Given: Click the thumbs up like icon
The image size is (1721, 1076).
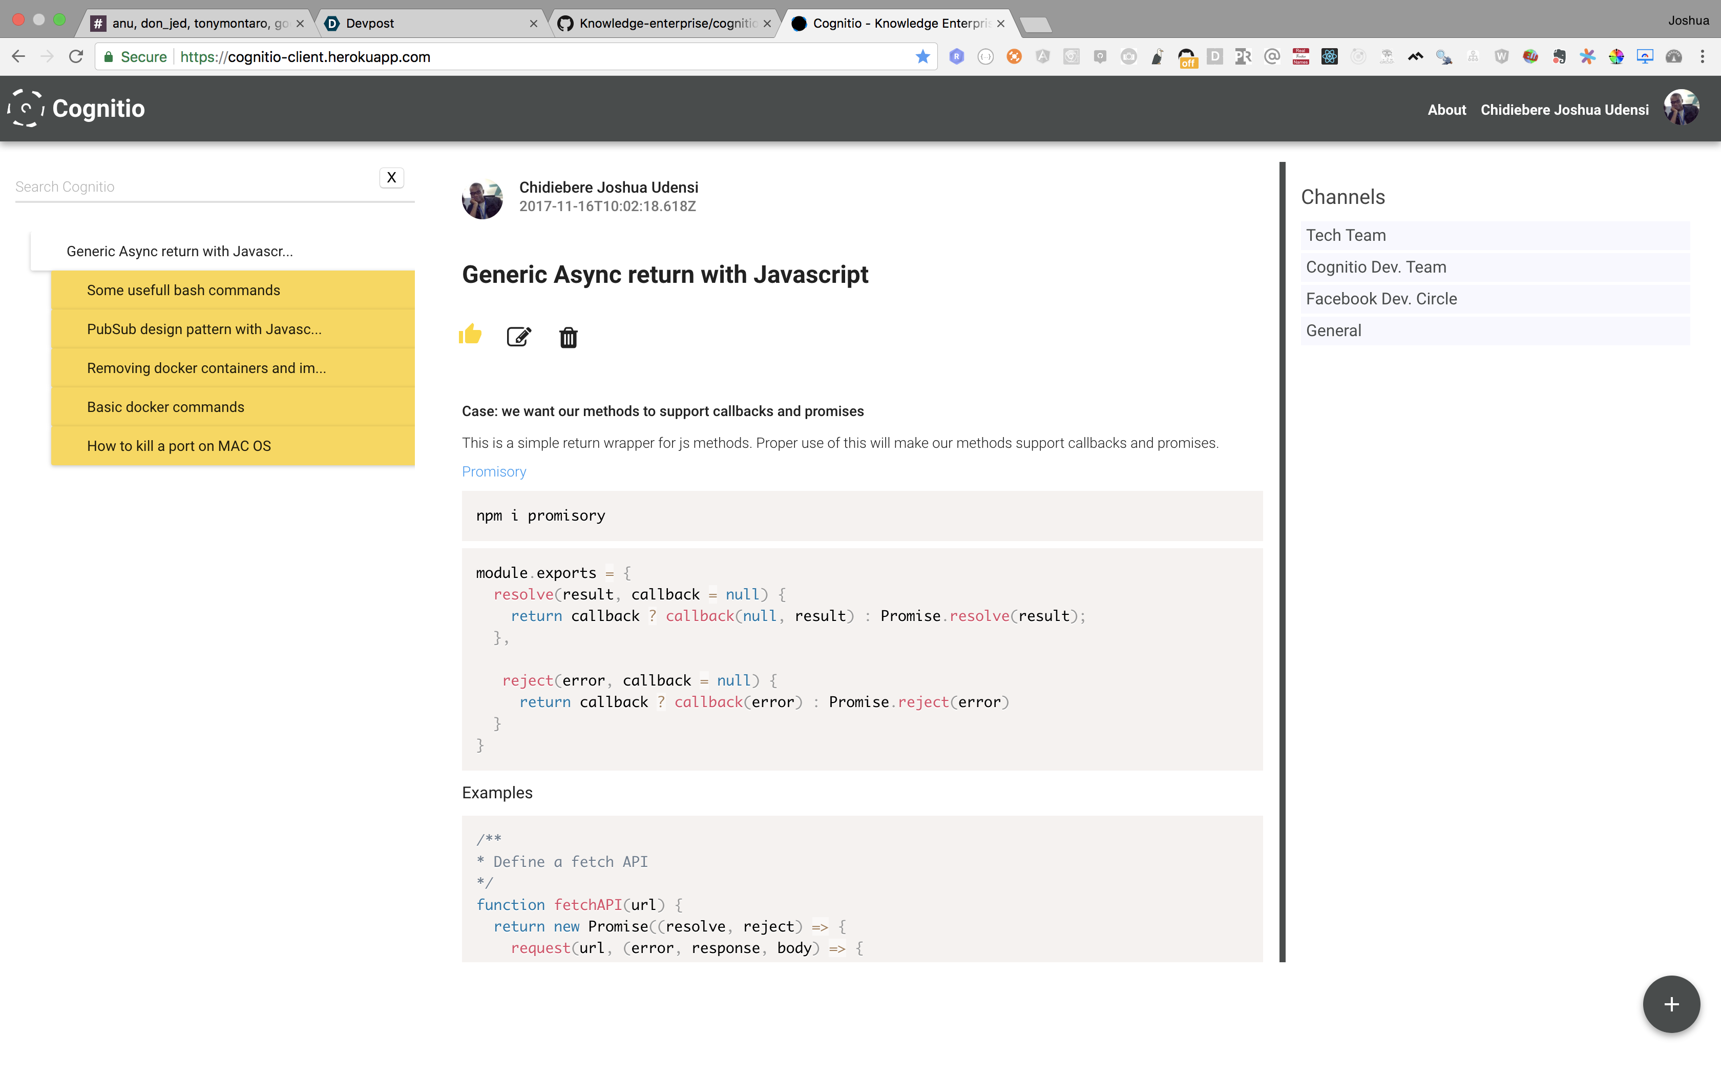Looking at the screenshot, I should point(470,335).
